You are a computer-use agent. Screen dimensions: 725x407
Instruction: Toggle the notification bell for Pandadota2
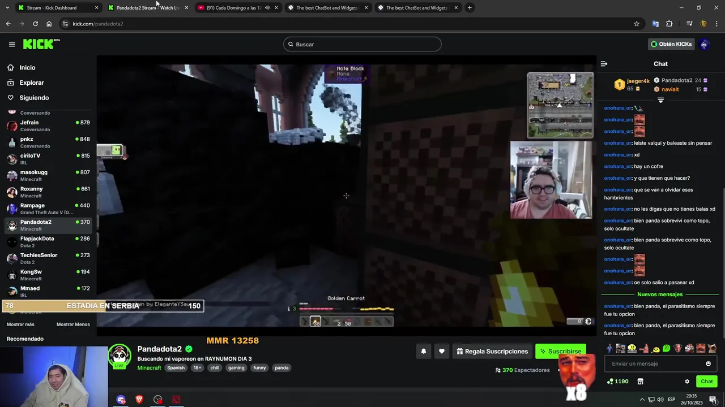423,351
